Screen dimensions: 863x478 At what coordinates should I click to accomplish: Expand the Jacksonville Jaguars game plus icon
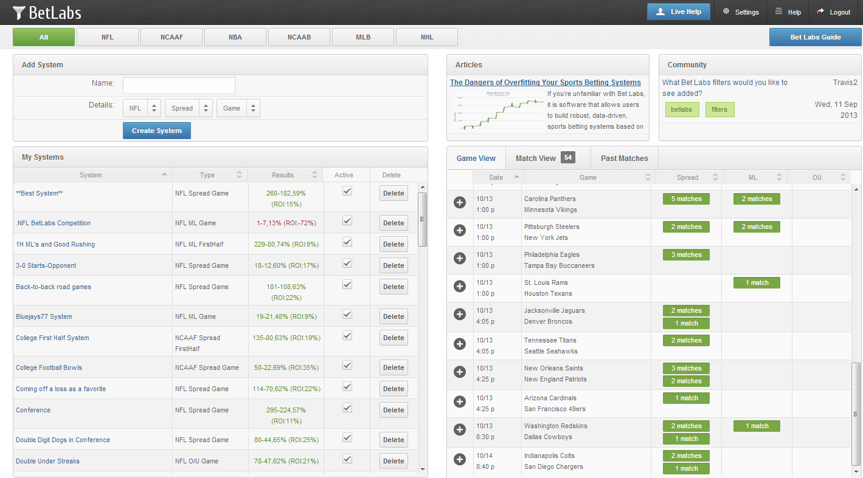pos(460,314)
